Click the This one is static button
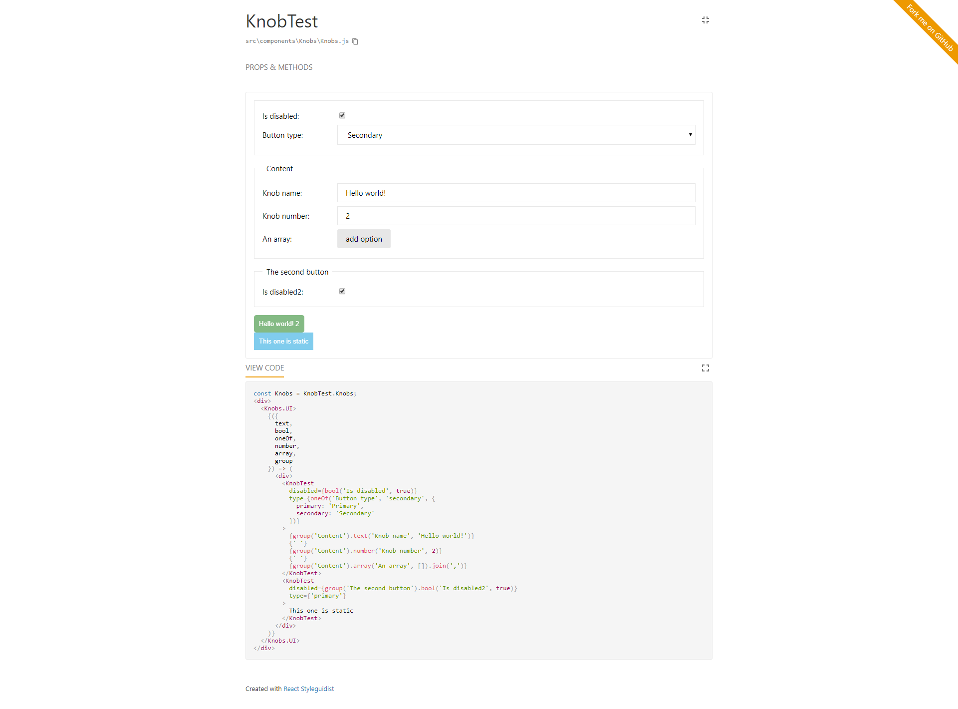Screen dimensions: 958x709 click(x=283, y=341)
